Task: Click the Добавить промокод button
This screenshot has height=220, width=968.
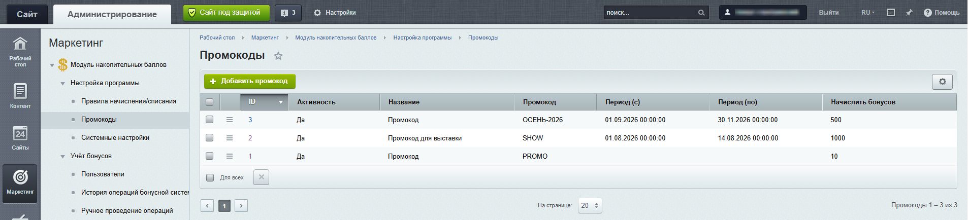Action: 250,81
